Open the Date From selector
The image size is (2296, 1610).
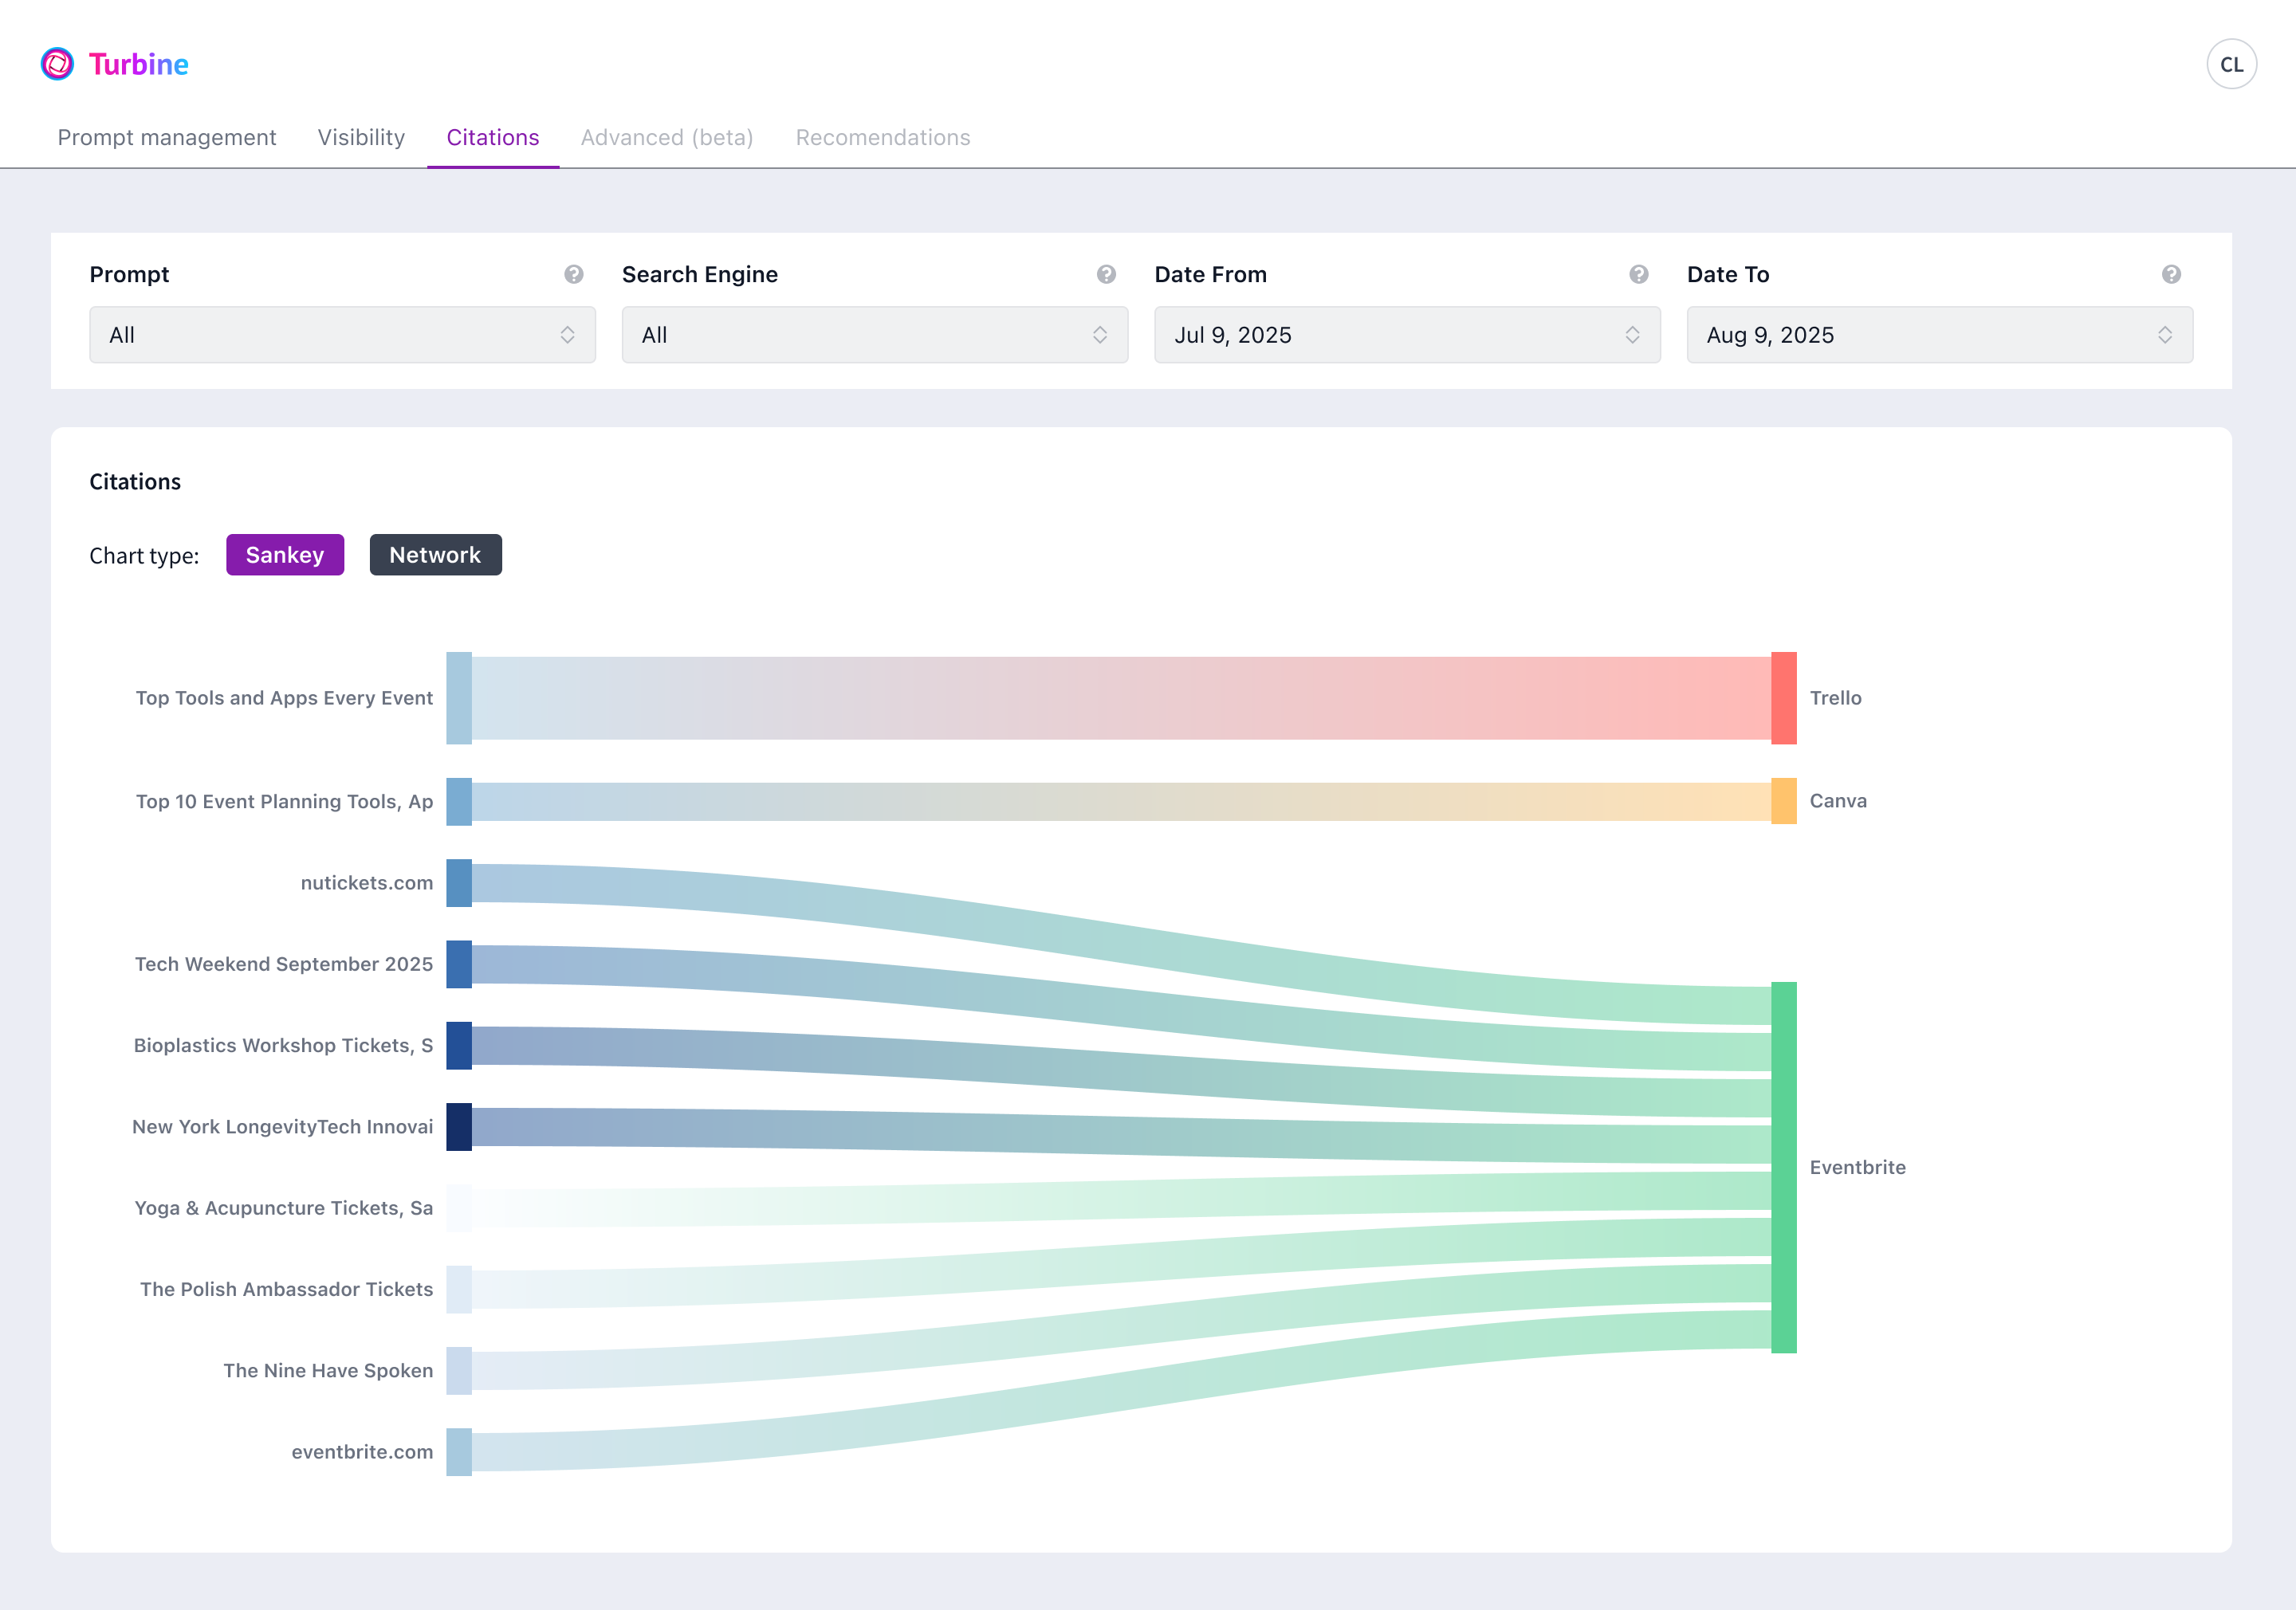pyautogui.click(x=1407, y=335)
